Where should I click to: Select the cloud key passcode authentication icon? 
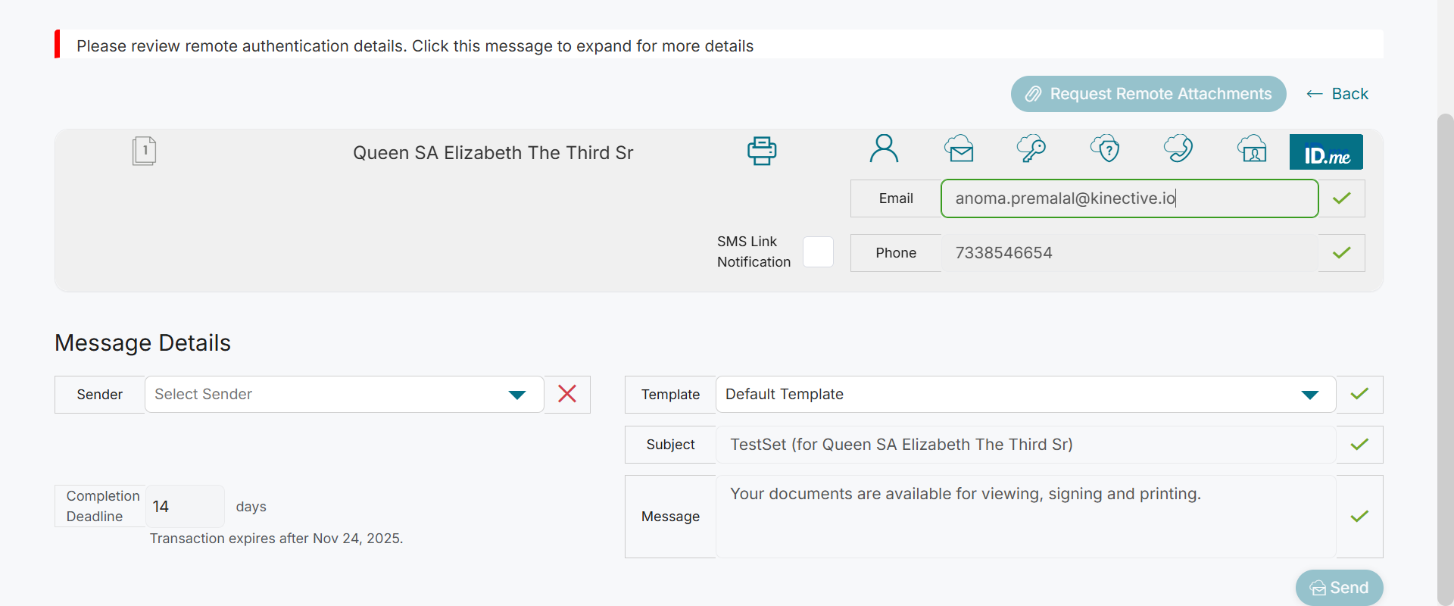(x=1031, y=149)
